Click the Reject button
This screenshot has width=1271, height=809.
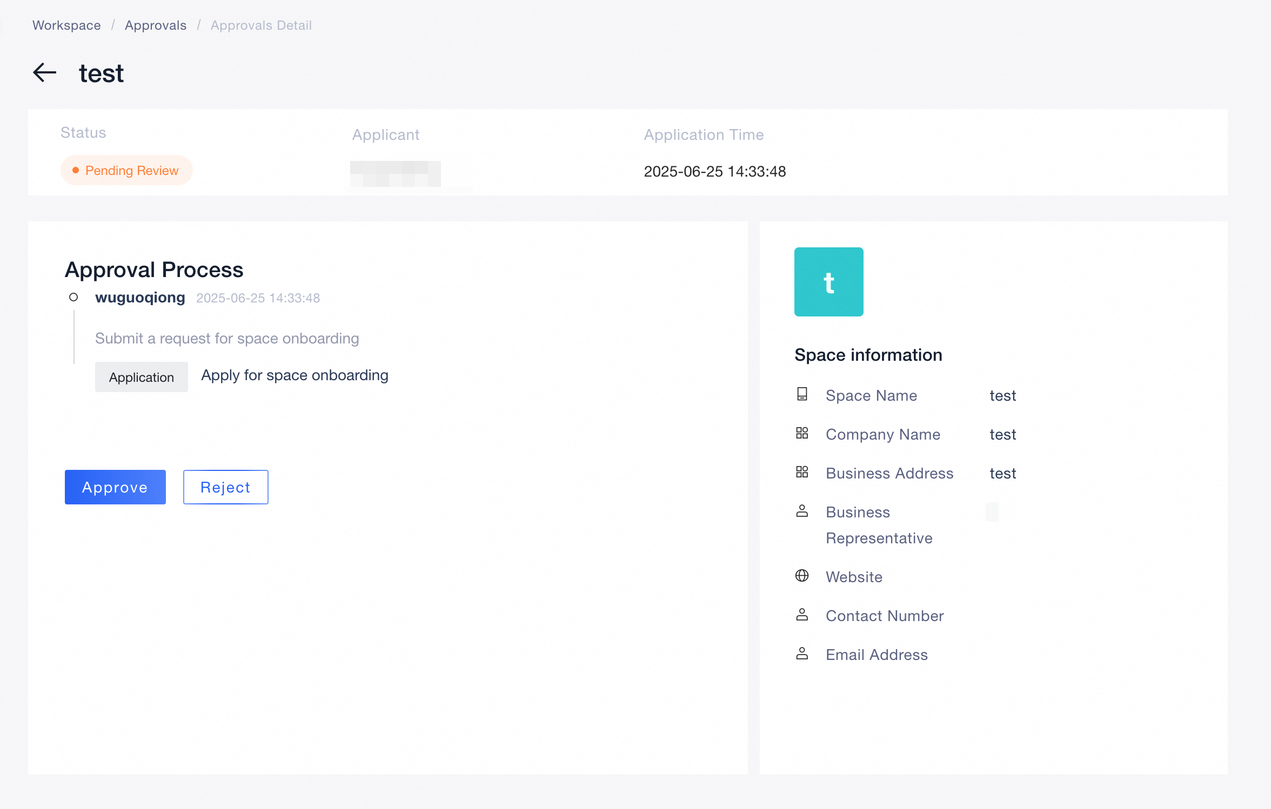click(x=225, y=487)
